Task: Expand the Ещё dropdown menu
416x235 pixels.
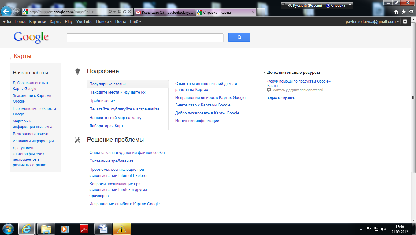Action: pyautogui.click(x=136, y=22)
